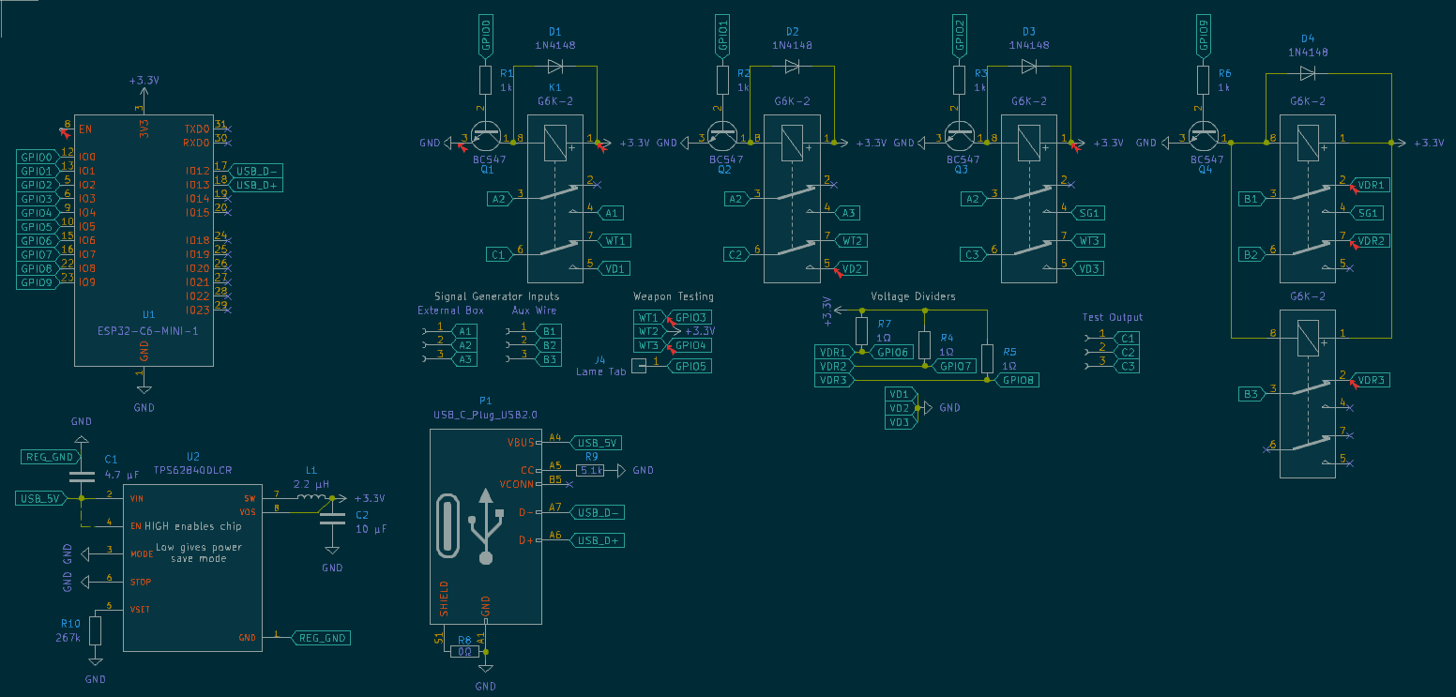Select the Voltage Dividers section text
This screenshot has width=1456, height=697.
(914, 295)
